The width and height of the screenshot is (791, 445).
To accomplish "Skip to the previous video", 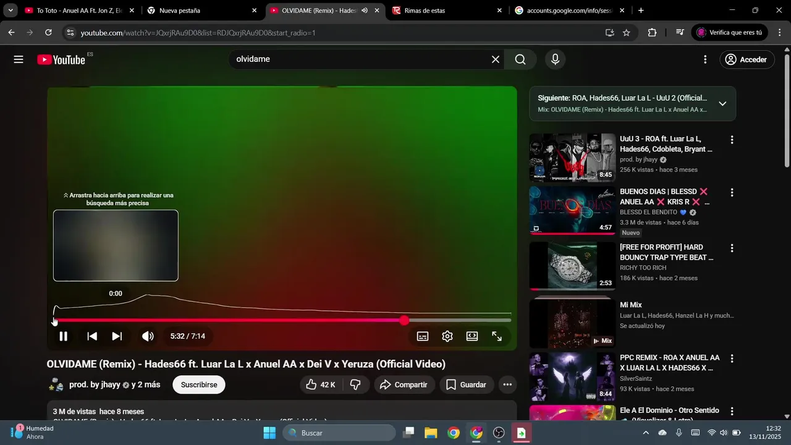I will (92, 336).
